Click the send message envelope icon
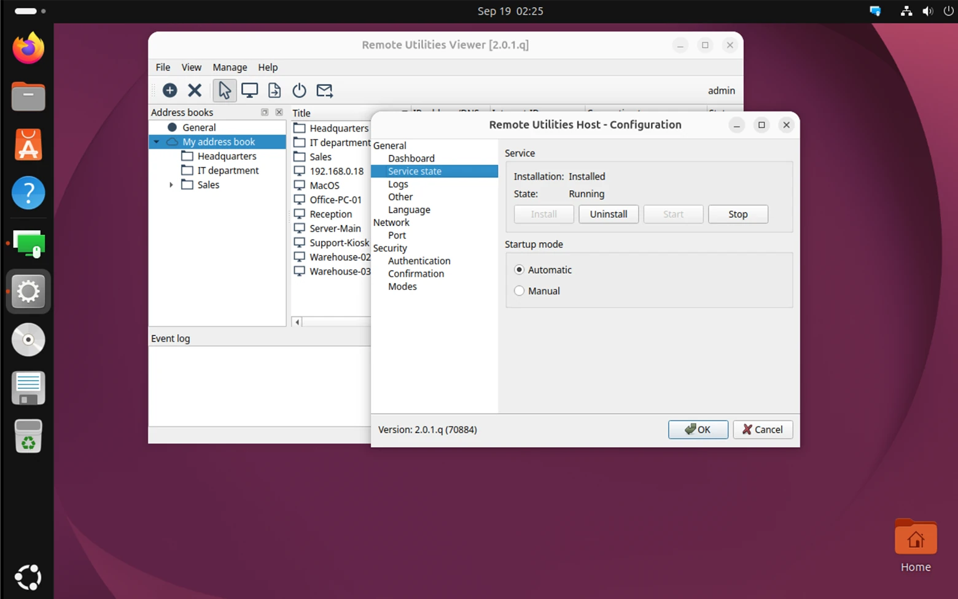Viewport: 958px width, 599px height. [x=324, y=90]
